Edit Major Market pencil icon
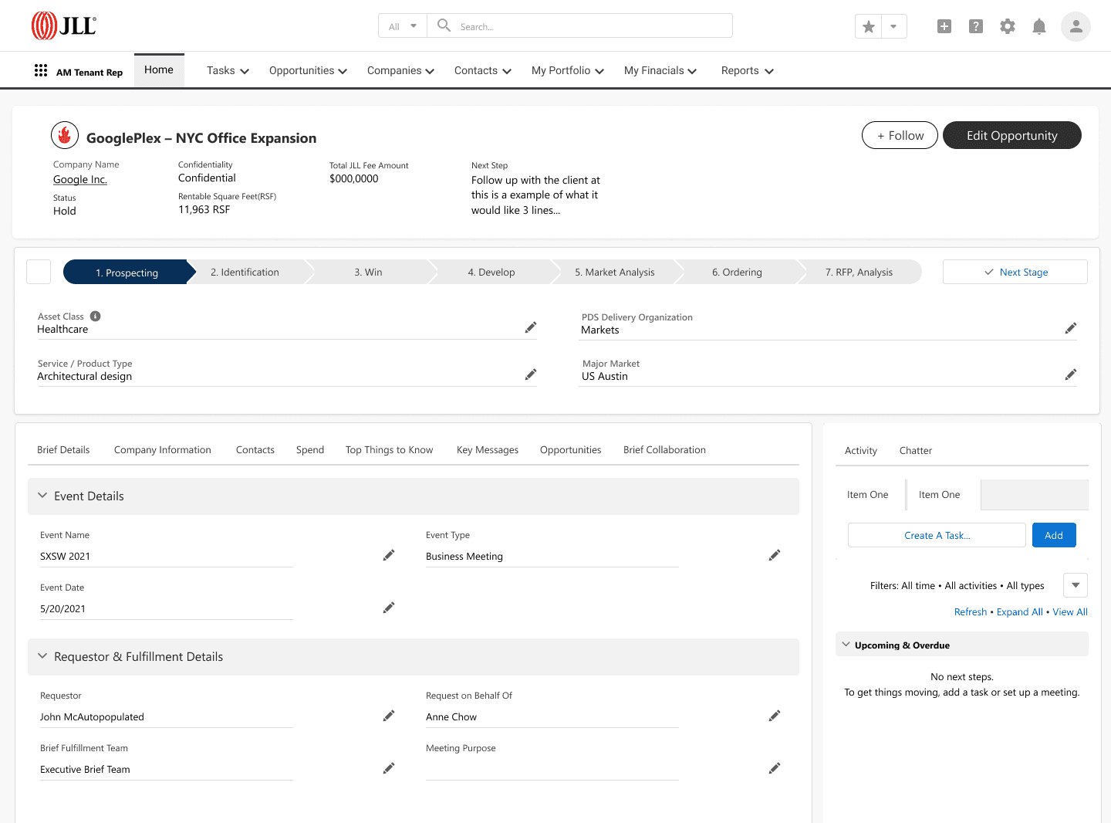 point(1071,374)
